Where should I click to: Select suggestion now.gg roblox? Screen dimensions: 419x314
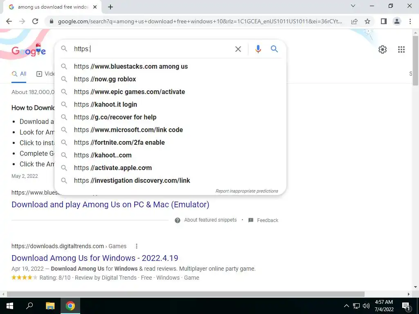(170, 79)
